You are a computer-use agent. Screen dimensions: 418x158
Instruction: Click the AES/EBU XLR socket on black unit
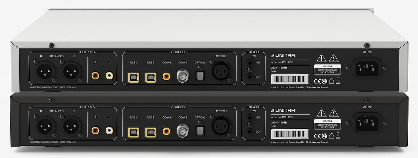pyautogui.click(x=221, y=126)
